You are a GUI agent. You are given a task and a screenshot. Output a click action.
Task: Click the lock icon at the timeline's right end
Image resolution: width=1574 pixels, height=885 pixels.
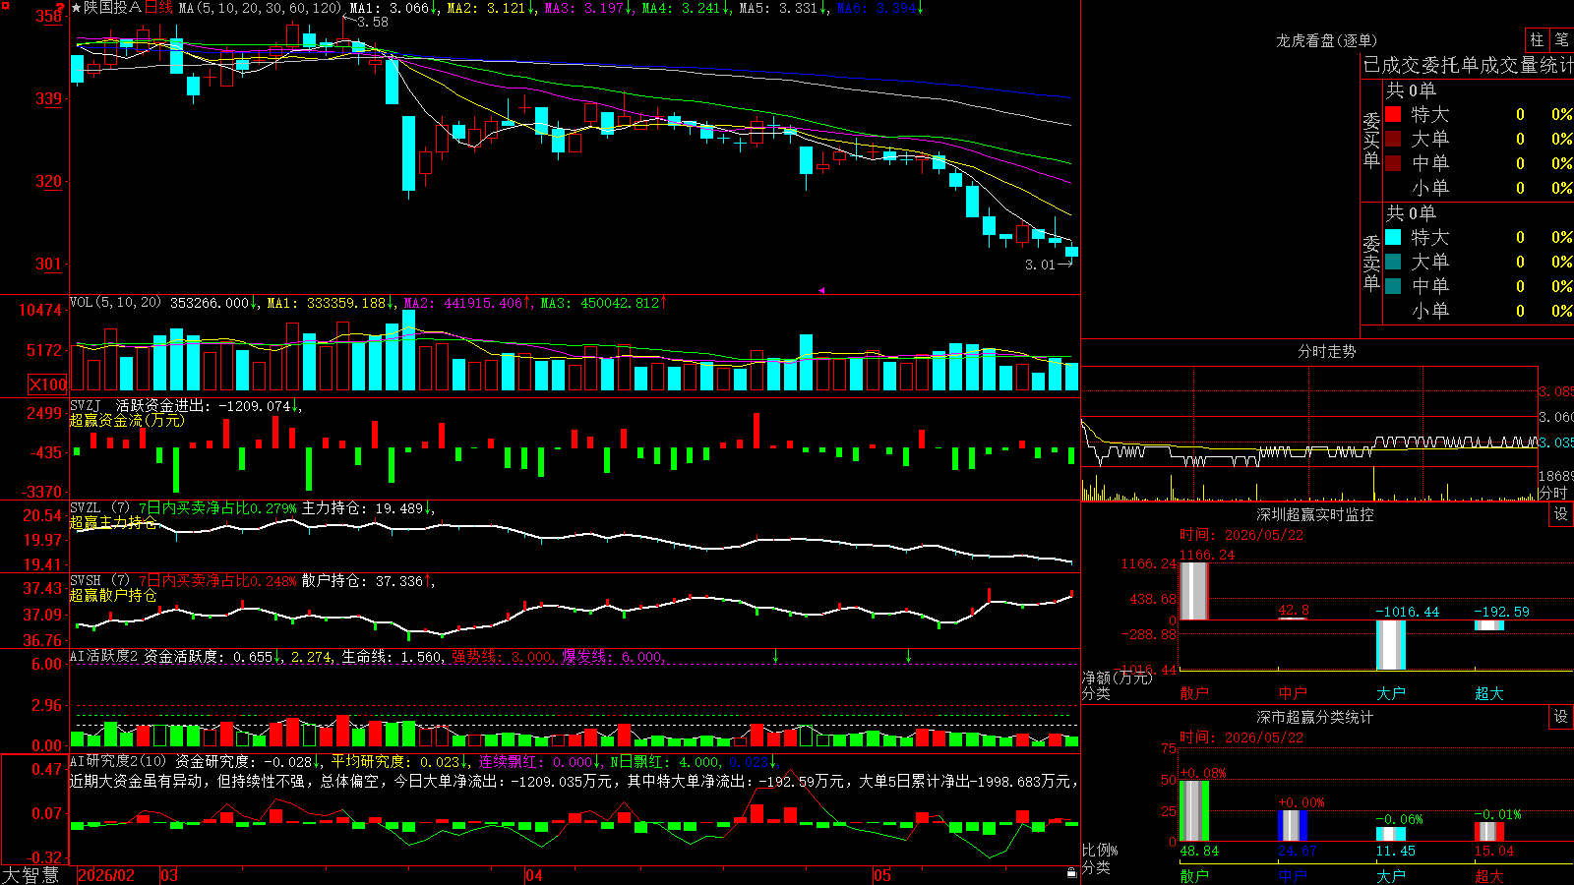1071,873
